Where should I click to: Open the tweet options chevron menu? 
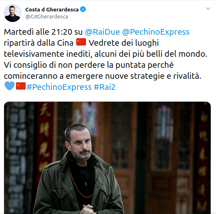coord(208,9)
